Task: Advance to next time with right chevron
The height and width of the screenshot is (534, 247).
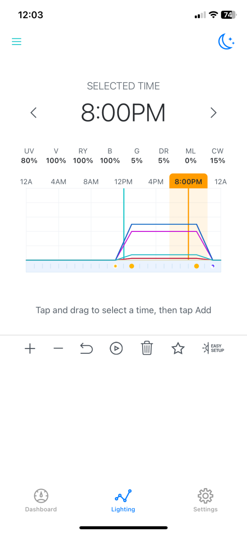Action: (x=213, y=113)
